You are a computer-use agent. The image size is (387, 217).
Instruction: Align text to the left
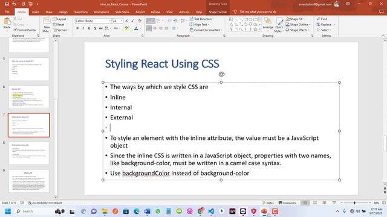(x=149, y=28)
